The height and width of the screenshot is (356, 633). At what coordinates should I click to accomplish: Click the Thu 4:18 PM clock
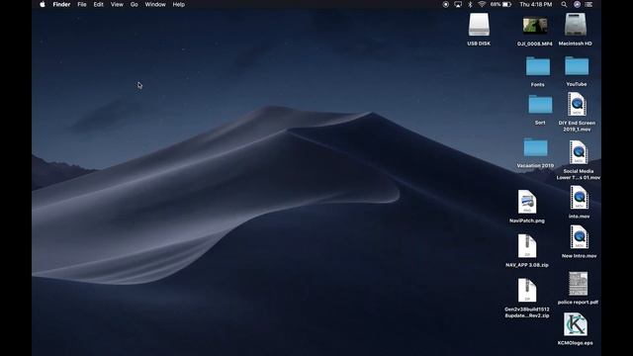tap(536, 4)
